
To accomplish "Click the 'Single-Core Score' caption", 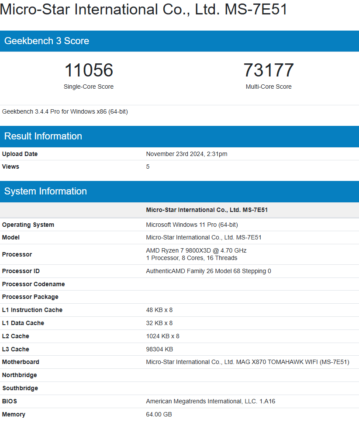I will click(89, 87).
